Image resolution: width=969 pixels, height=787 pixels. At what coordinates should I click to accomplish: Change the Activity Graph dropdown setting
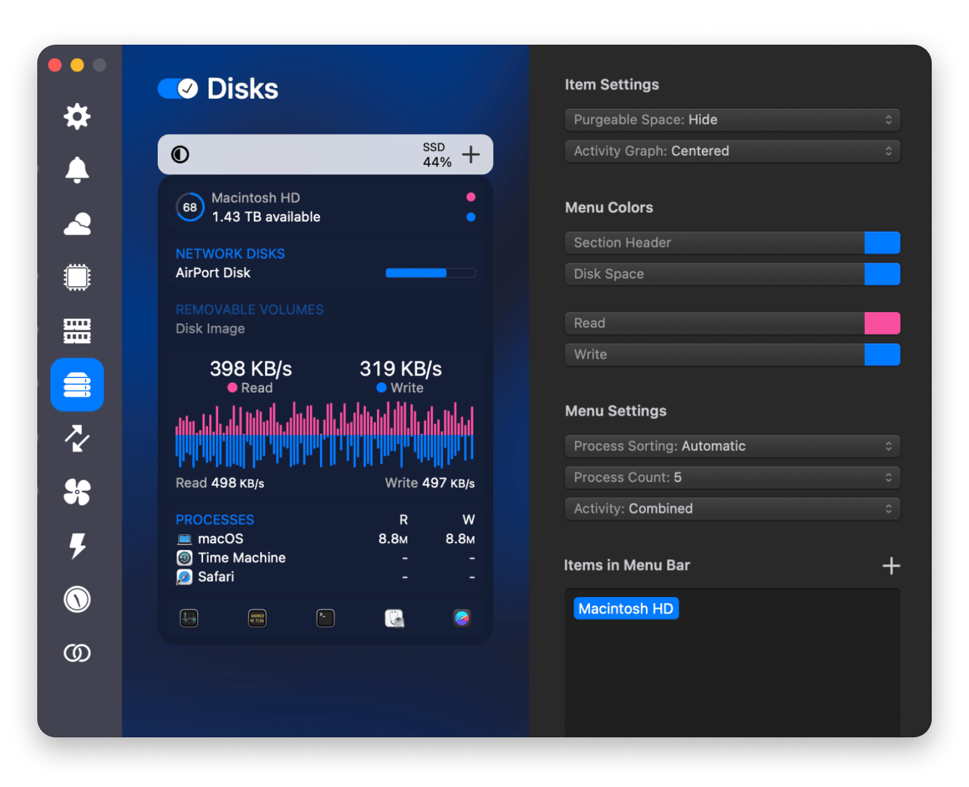[x=732, y=151]
